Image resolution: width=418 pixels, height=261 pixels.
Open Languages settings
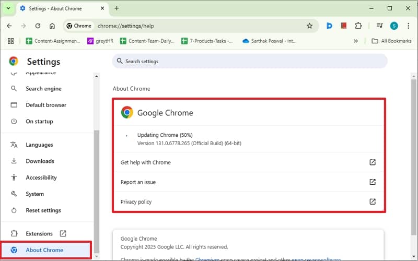39,145
